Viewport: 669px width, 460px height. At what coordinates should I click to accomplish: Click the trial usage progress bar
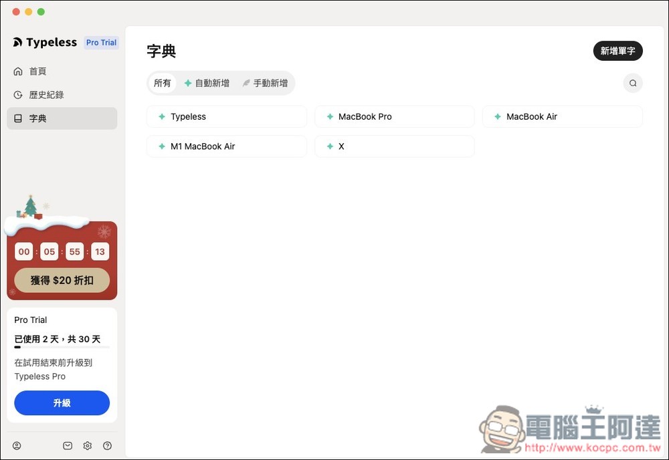pyautogui.click(x=62, y=346)
